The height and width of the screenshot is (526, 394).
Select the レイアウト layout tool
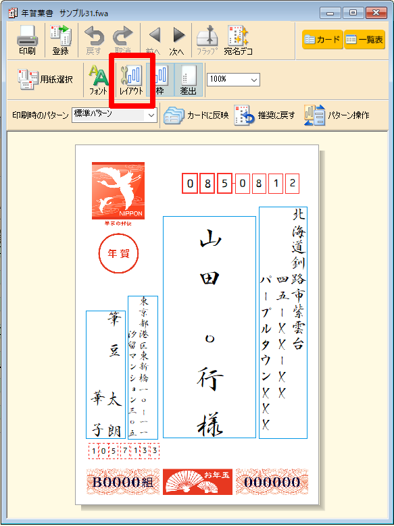click(131, 80)
